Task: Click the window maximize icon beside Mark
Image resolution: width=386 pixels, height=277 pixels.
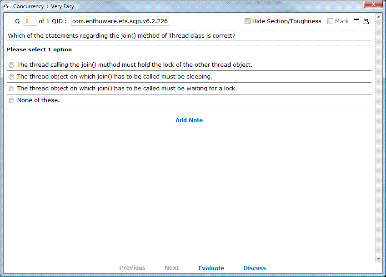Action: 356,21
